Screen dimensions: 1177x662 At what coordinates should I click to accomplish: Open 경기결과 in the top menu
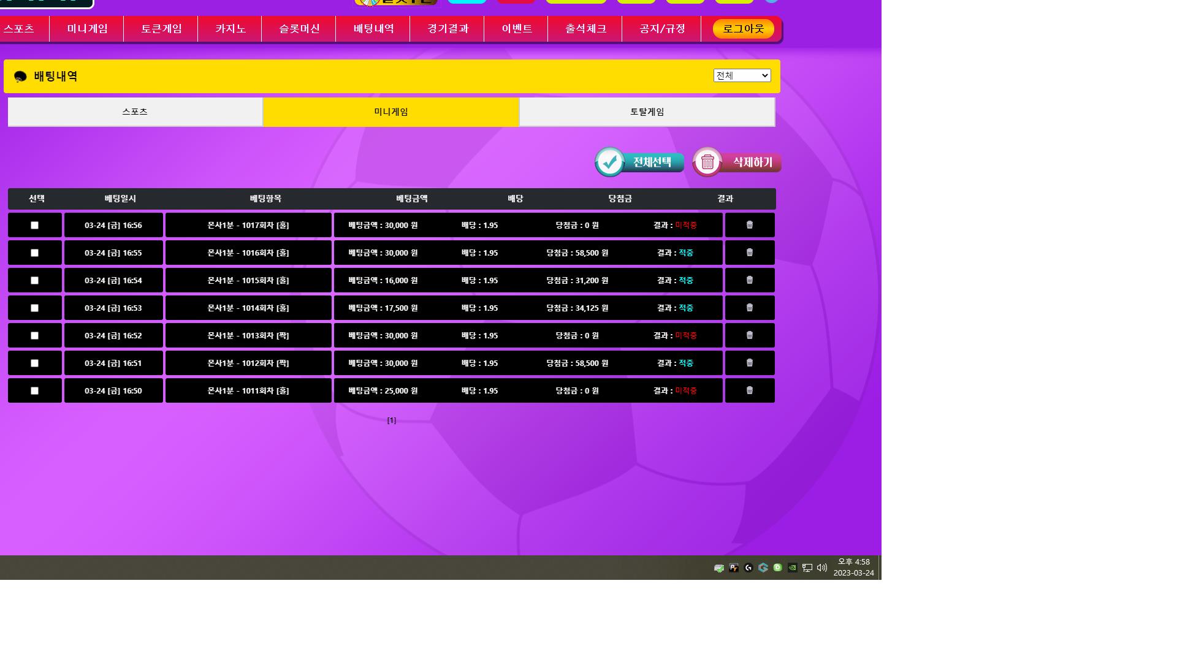pyautogui.click(x=448, y=29)
